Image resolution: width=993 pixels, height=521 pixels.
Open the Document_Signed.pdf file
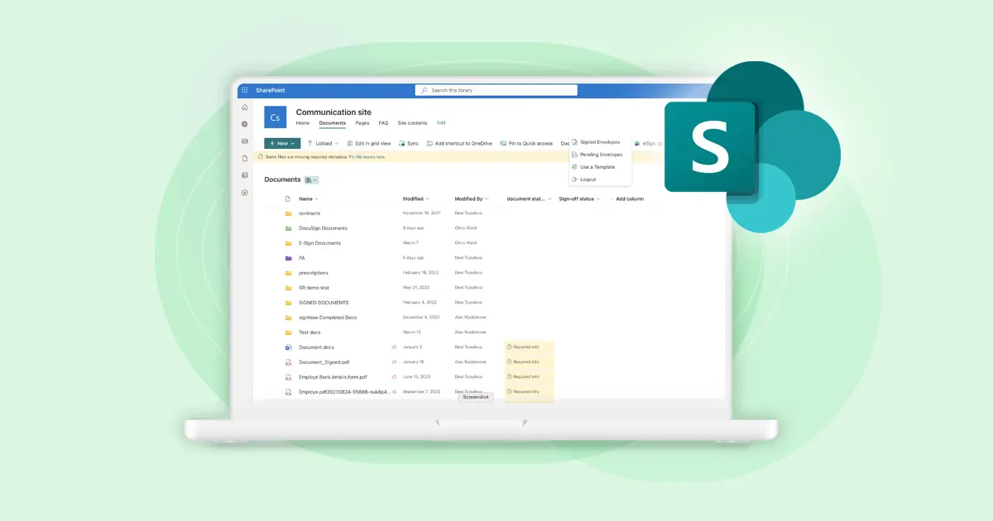tap(324, 362)
